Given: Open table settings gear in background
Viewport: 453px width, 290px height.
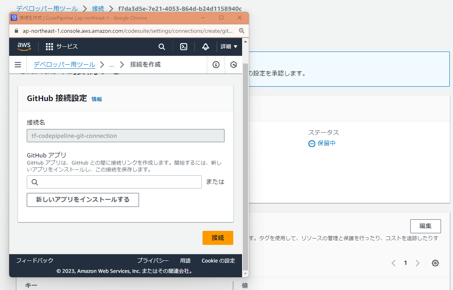Looking at the screenshot, I should (435, 263).
